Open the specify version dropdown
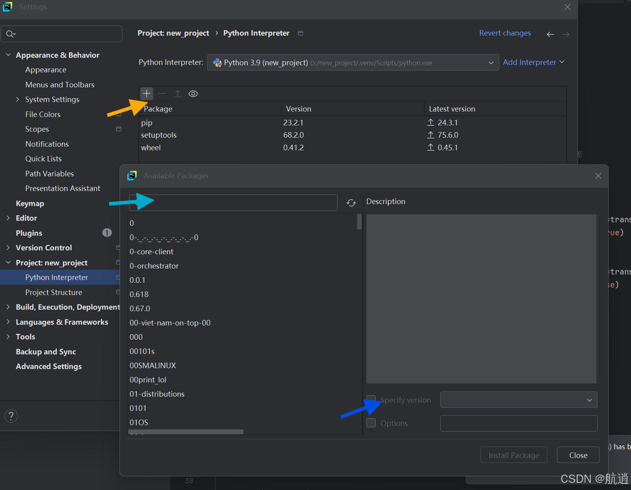Viewport: 631px width, 490px height. (x=519, y=400)
